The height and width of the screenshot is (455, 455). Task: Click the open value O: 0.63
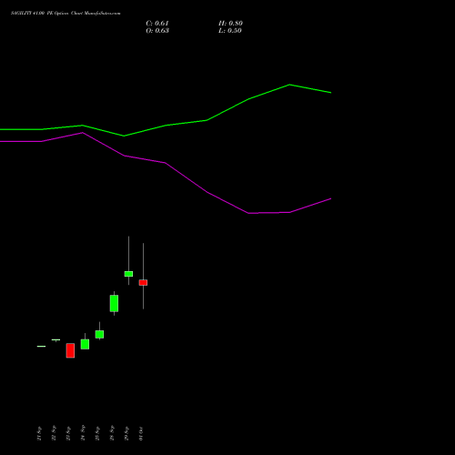tap(157, 31)
